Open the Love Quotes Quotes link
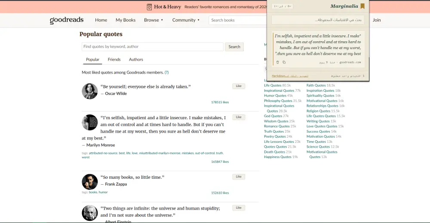 coord(322,126)
